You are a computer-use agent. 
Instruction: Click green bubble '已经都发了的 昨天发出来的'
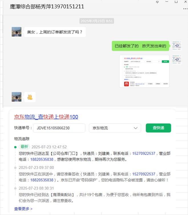pyautogui.click(x=140, y=46)
